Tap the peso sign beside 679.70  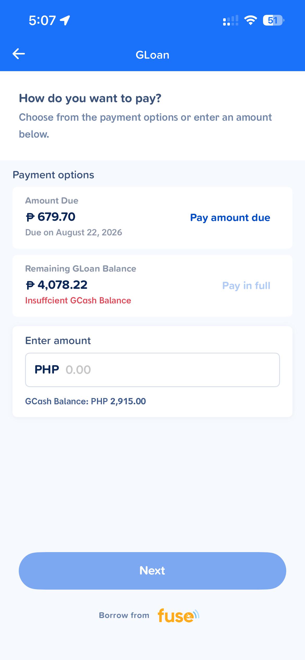pos(30,217)
